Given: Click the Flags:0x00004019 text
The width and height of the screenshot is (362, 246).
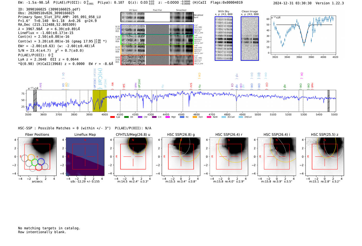Looking at the screenshot, I should [227, 3].
